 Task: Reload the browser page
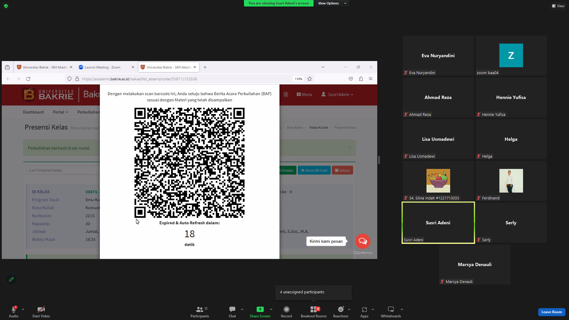tap(28, 79)
